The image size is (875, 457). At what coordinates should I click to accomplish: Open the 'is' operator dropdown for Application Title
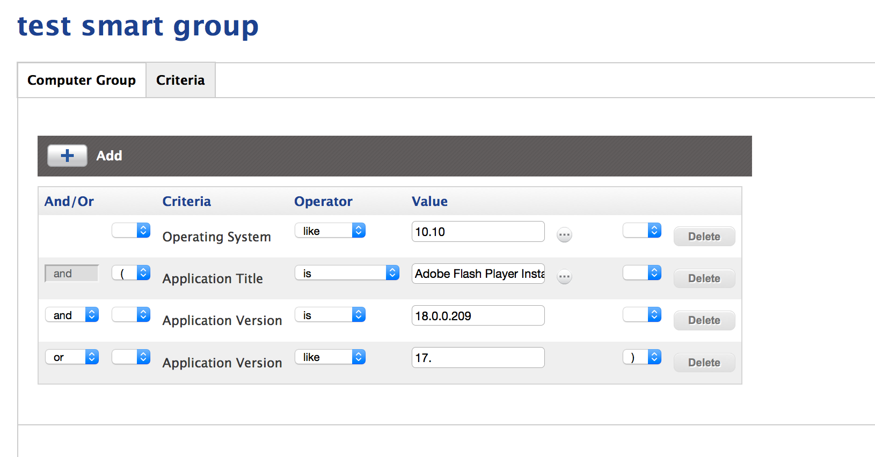click(x=347, y=272)
